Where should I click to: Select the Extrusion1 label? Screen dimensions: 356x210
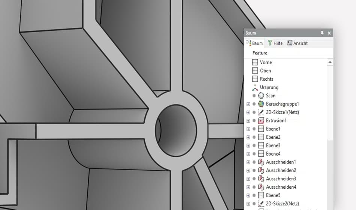point(276,120)
